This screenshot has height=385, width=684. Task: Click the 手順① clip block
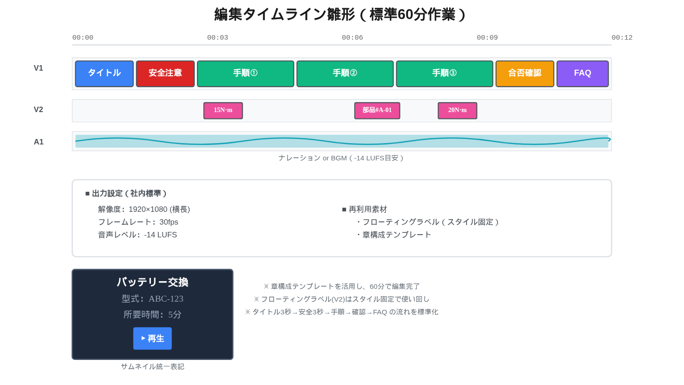pos(245,73)
